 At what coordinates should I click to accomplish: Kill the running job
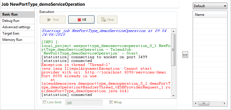81,20
